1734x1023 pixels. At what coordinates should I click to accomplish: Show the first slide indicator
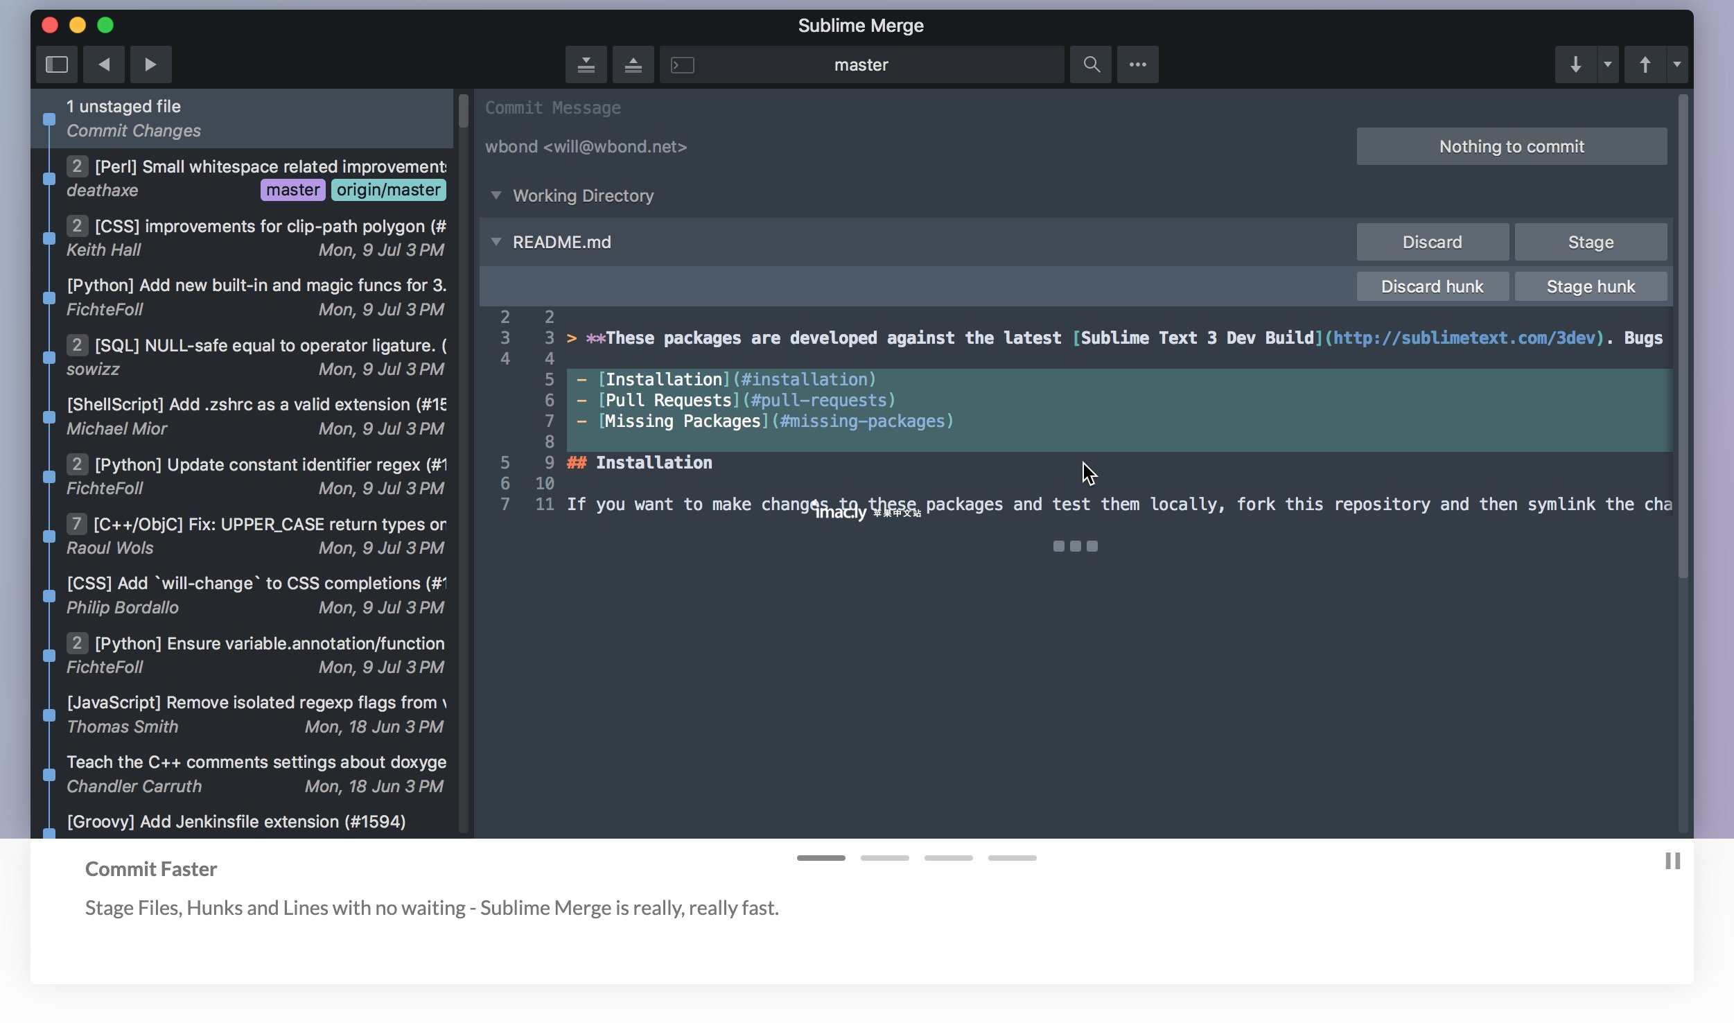tap(821, 858)
